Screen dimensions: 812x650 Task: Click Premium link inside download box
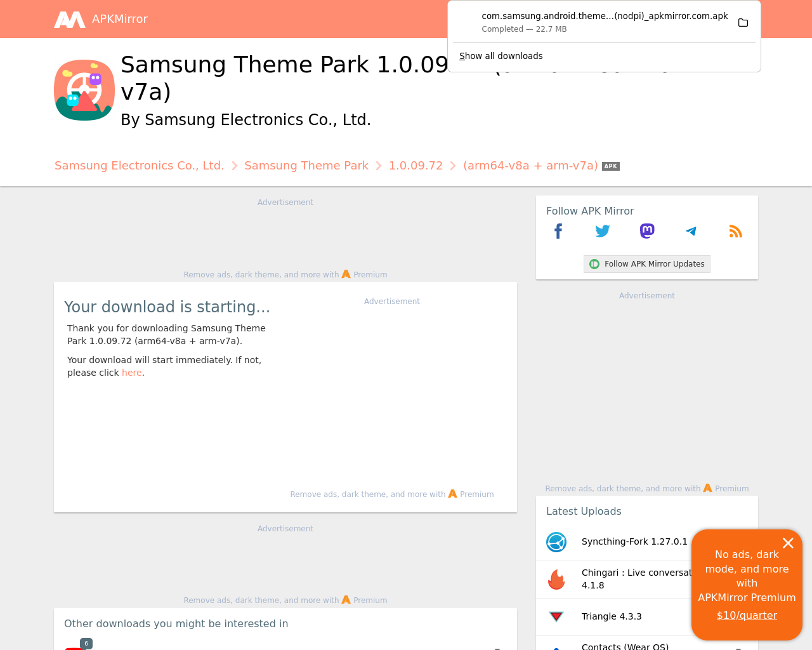[471, 494]
